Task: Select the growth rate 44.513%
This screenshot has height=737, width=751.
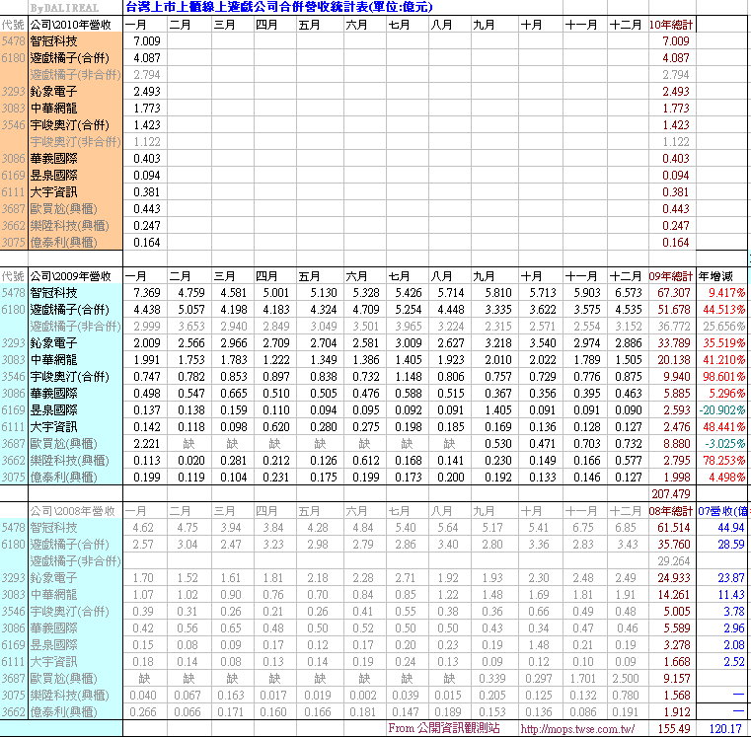Action: pyautogui.click(x=723, y=310)
